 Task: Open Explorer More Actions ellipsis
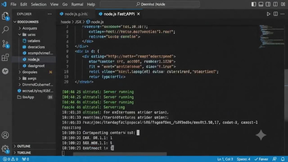(50, 14)
